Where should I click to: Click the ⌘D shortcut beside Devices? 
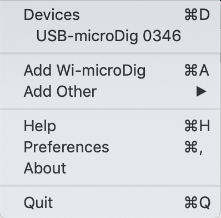point(197,15)
